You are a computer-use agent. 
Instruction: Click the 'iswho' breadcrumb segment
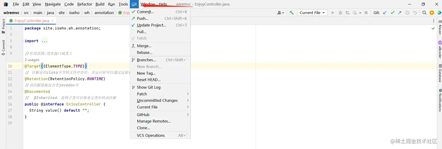coord(74,13)
